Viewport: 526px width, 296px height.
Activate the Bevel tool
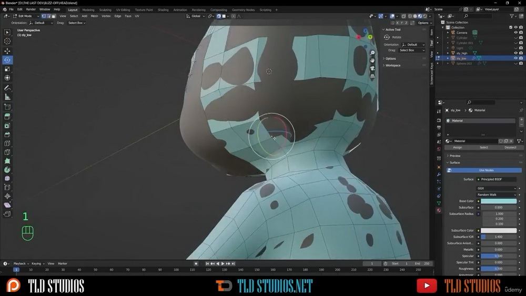tap(7, 135)
